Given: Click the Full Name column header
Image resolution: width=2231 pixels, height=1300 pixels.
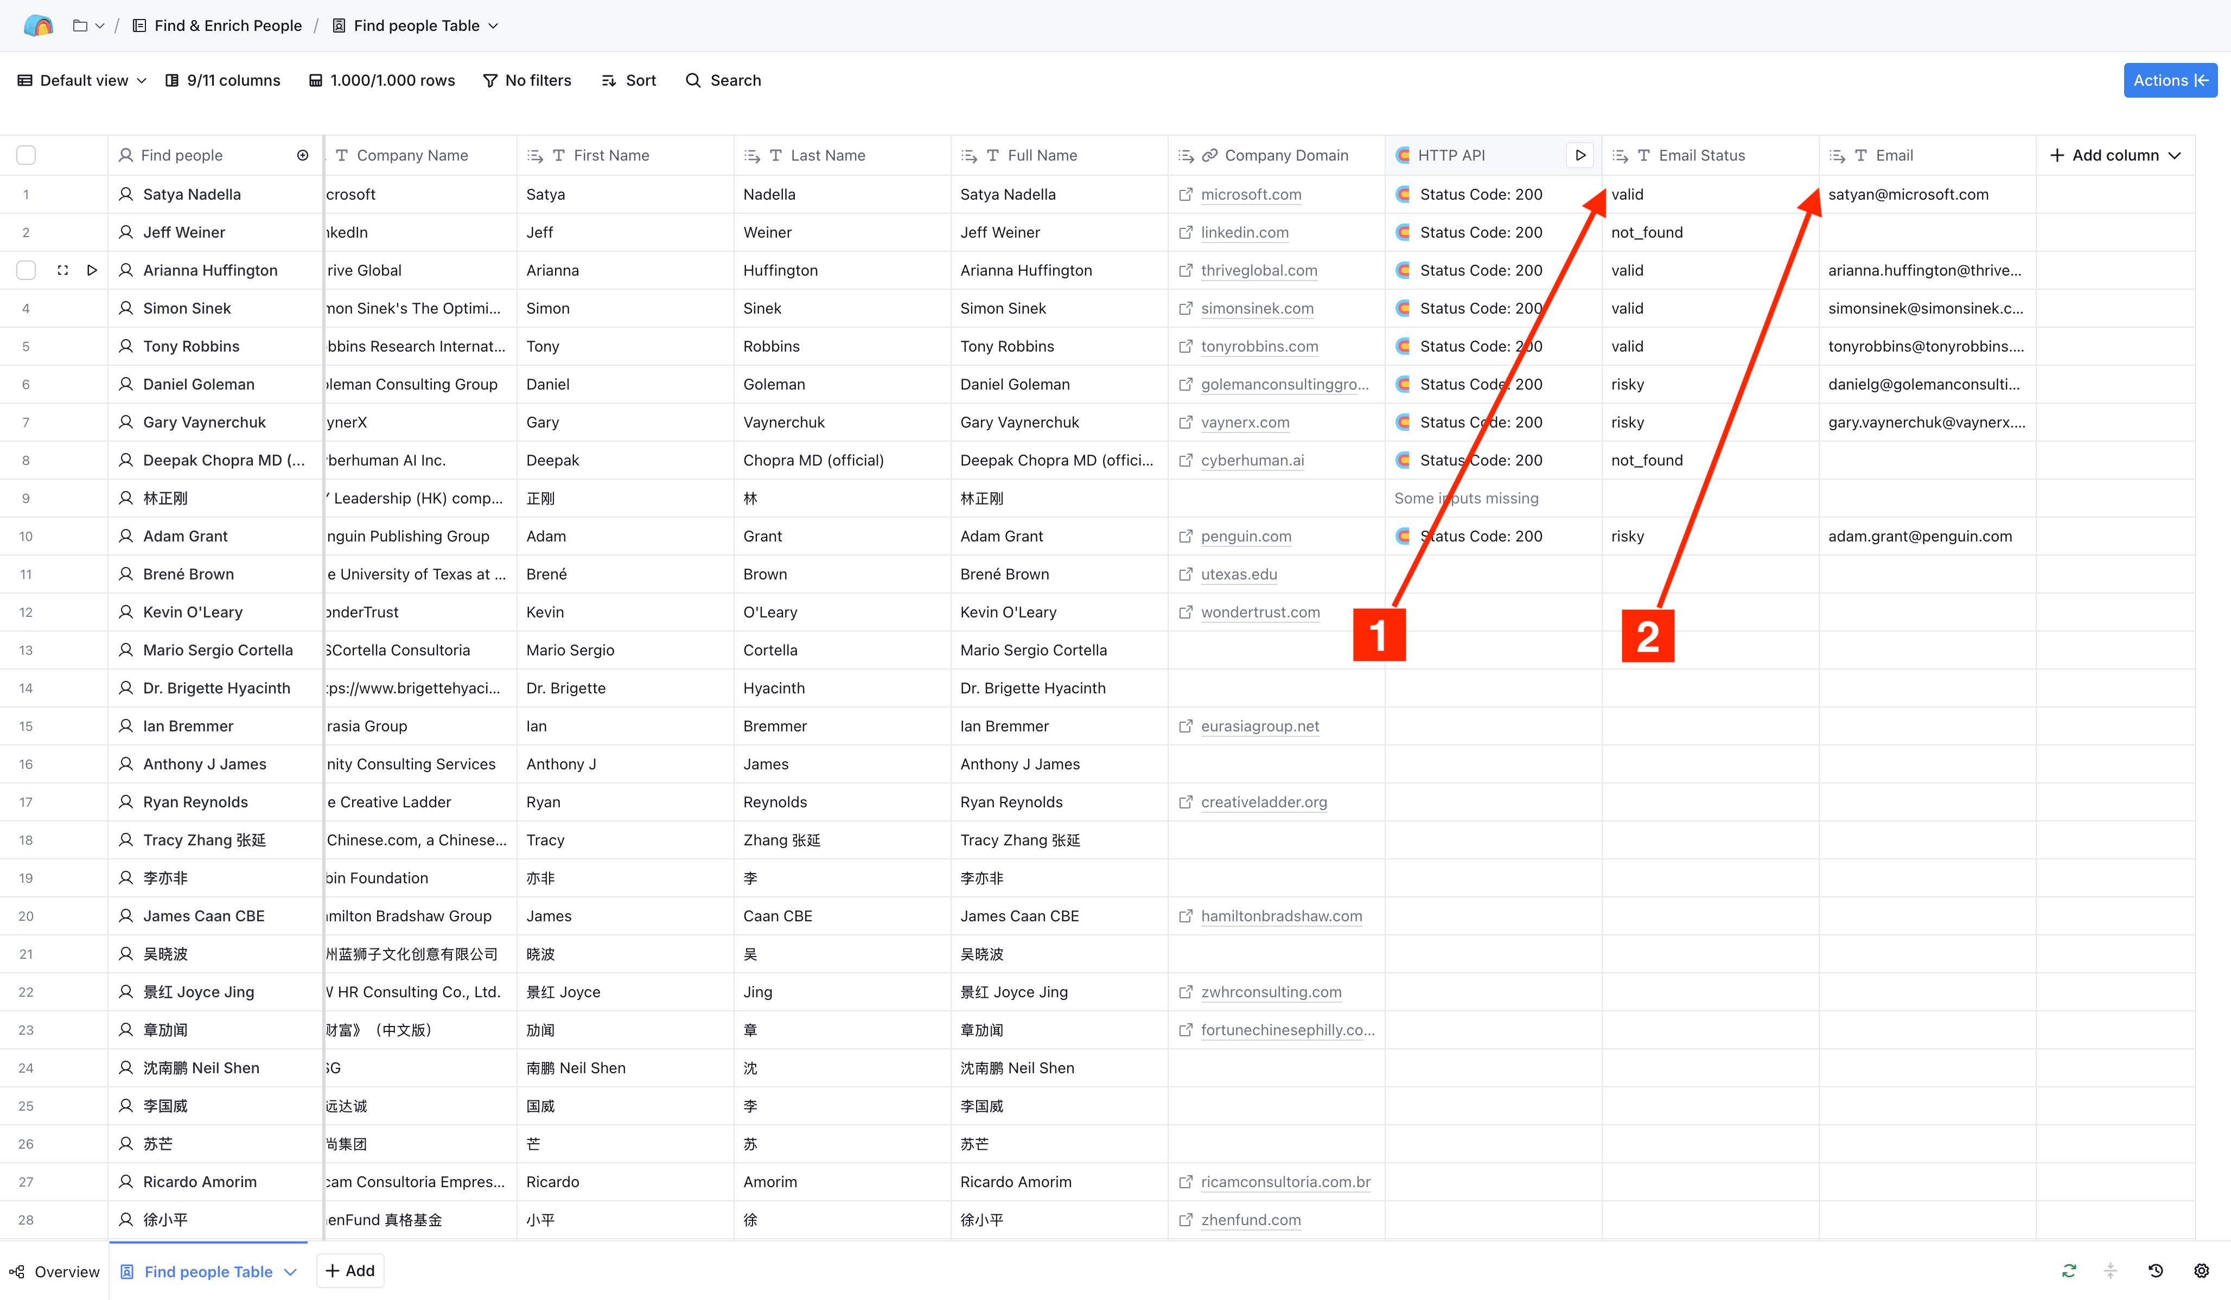Looking at the screenshot, I should point(1059,155).
